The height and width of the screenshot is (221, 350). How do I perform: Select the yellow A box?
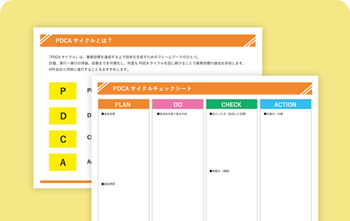(63, 162)
